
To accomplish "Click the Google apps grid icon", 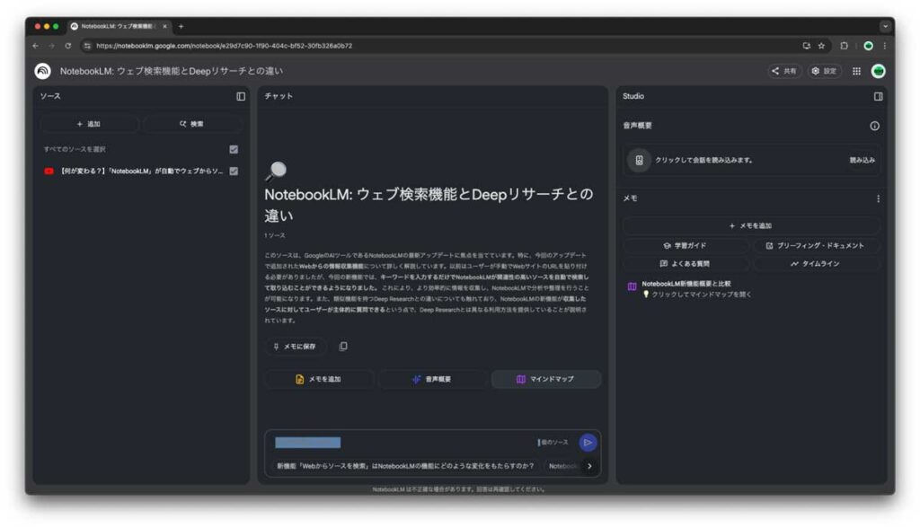I will (856, 71).
